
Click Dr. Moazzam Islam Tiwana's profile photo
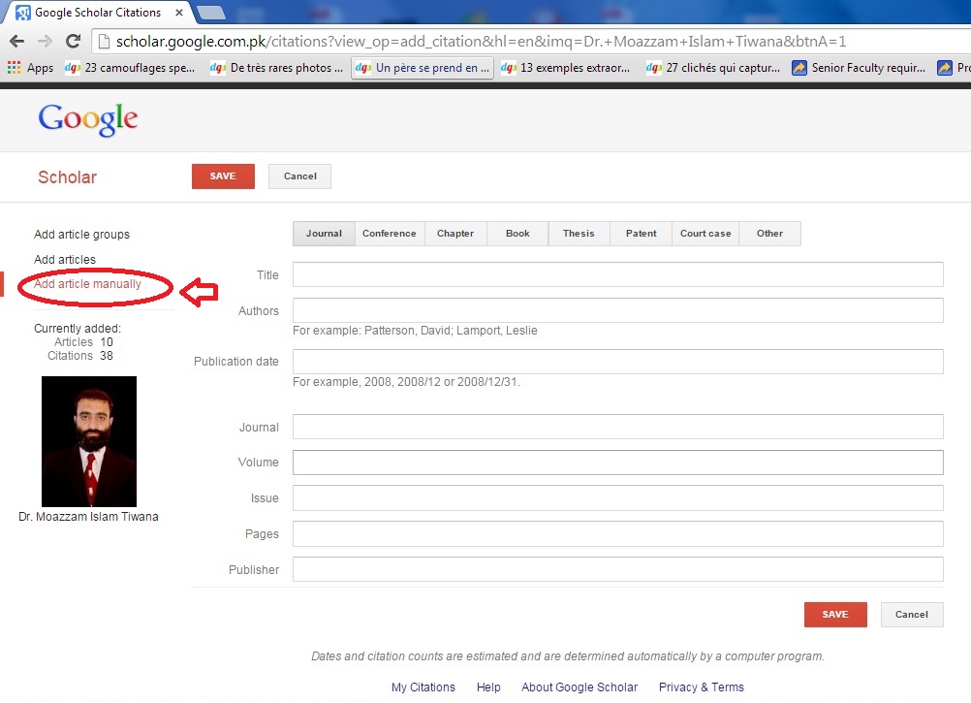tap(88, 441)
